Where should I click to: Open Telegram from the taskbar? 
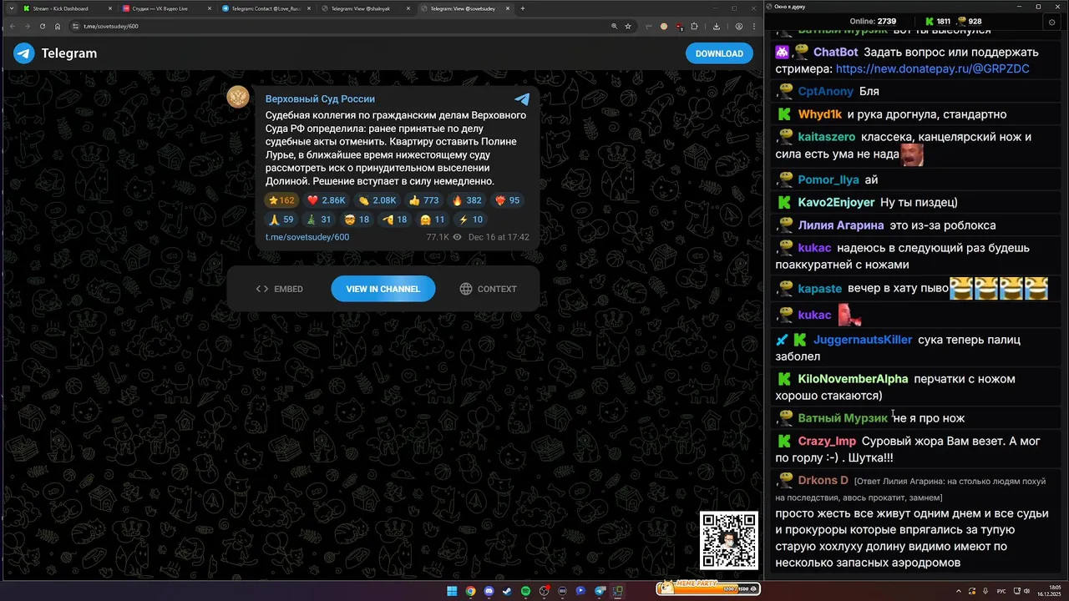(x=600, y=591)
